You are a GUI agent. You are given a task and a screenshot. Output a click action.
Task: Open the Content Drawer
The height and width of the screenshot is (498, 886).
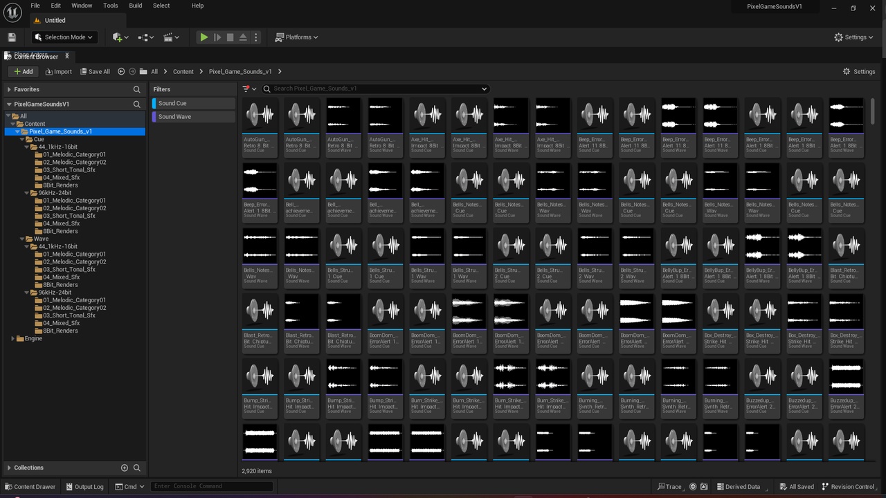30,486
